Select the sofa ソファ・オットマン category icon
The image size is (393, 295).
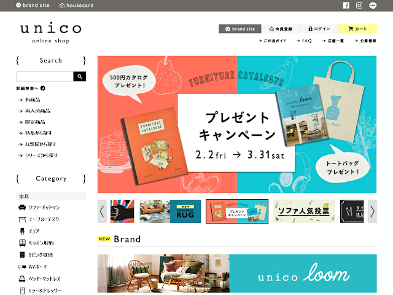(x=22, y=208)
